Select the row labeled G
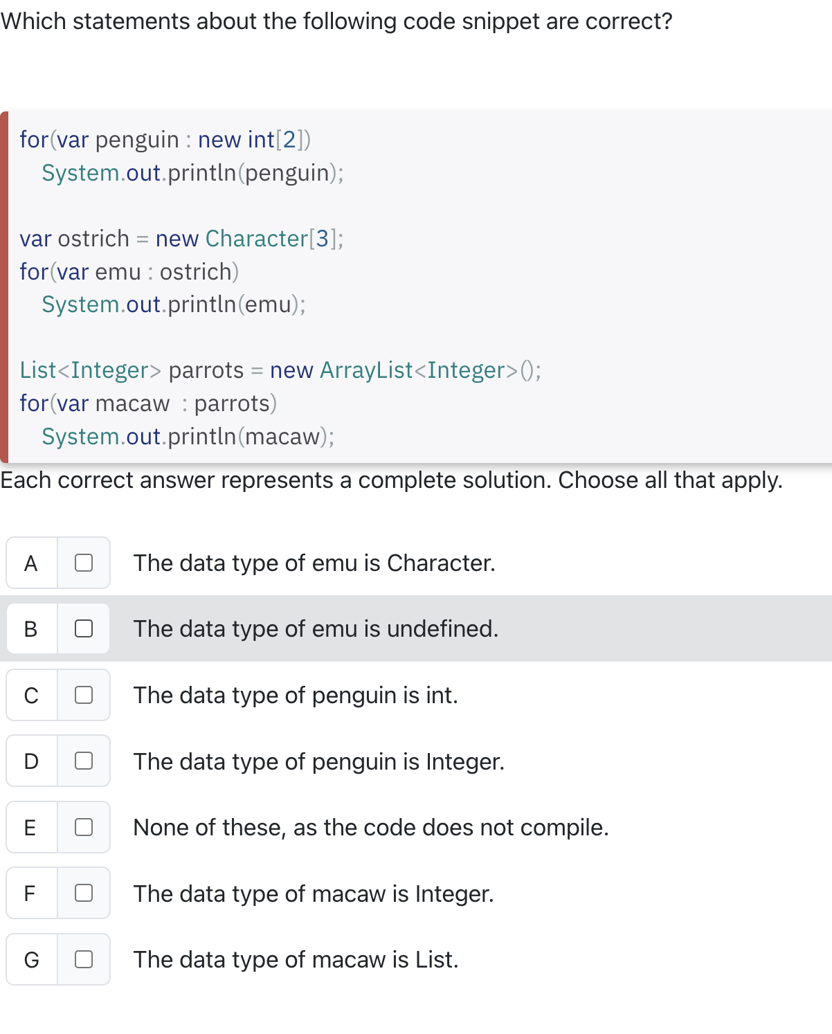Image resolution: width=832 pixels, height=1034 pixels. [x=30, y=959]
